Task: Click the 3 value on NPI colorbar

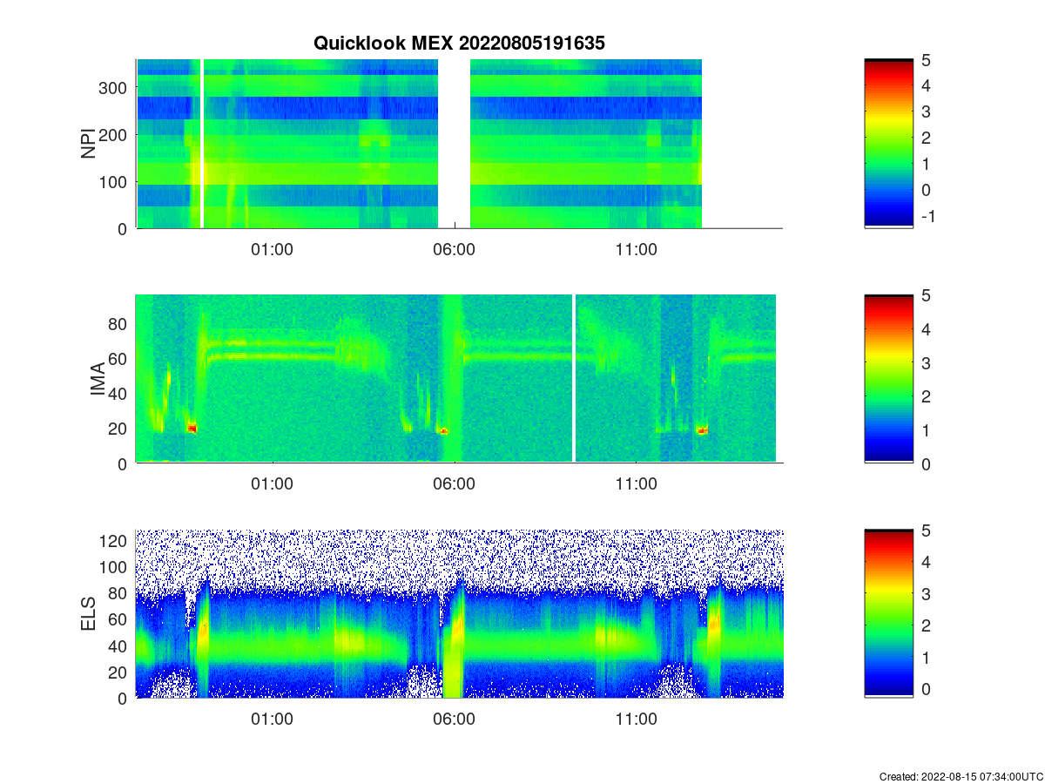Action: [x=927, y=112]
